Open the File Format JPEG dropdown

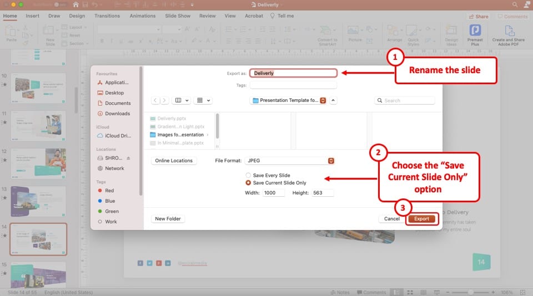290,161
